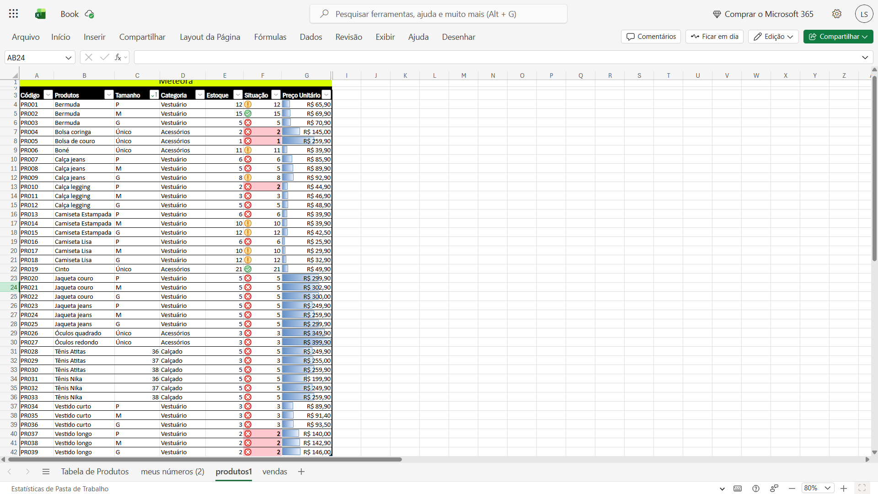Click the Comentários button
The height and width of the screenshot is (494, 878).
pos(651,37)
